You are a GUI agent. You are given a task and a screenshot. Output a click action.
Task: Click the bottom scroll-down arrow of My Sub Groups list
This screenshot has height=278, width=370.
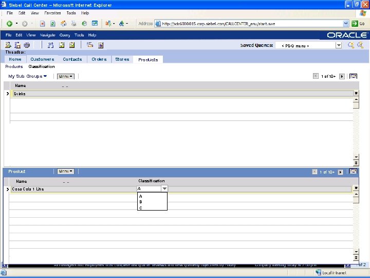coord(356,163)
